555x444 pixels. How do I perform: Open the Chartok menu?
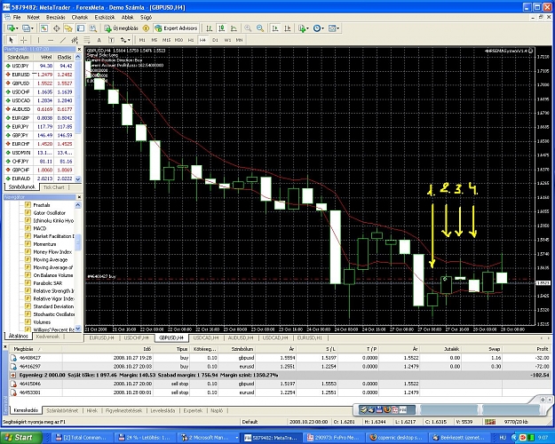coord(80,17)
